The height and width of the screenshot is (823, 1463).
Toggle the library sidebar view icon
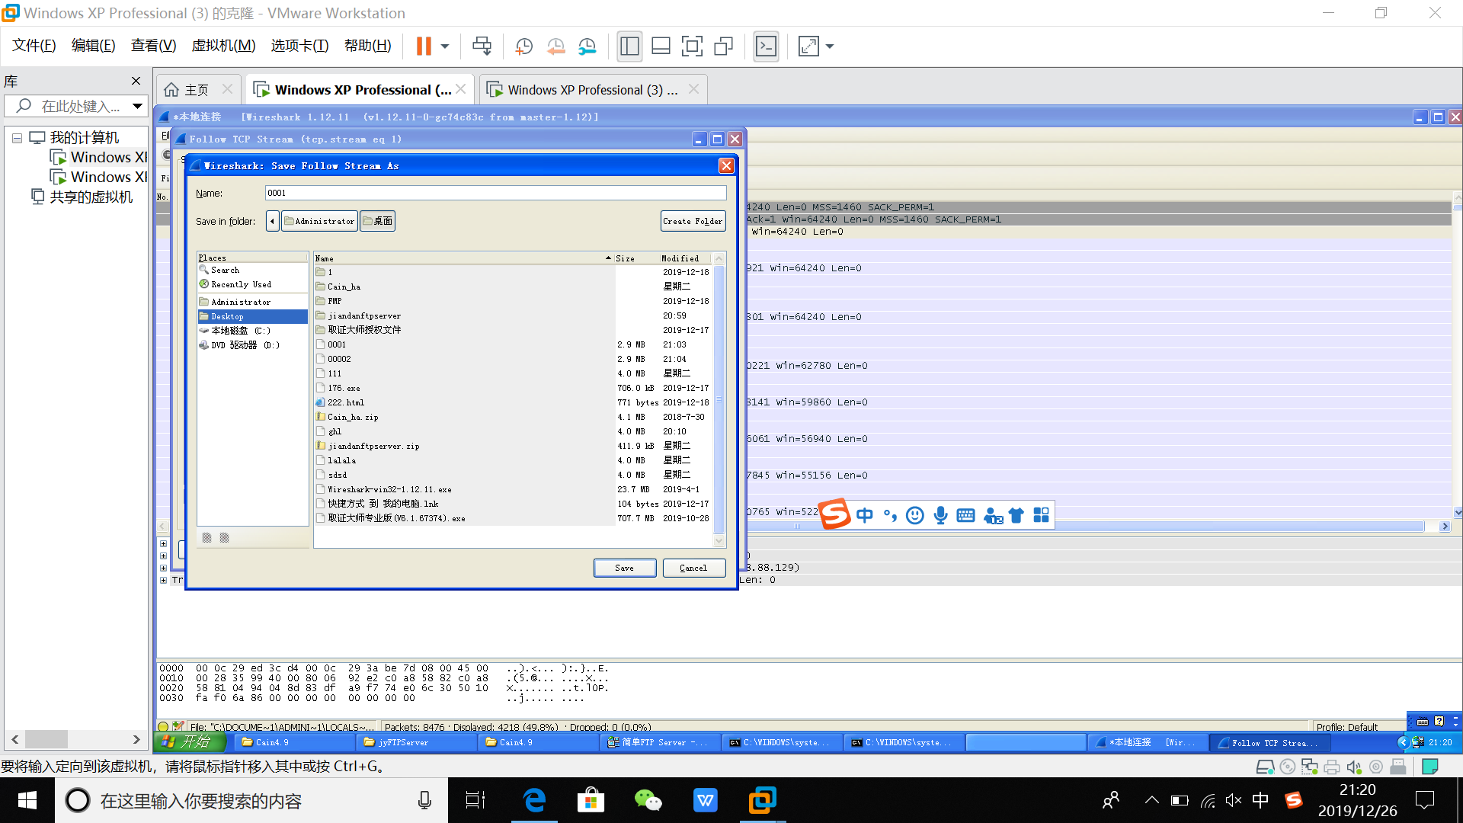pos(629,46)
